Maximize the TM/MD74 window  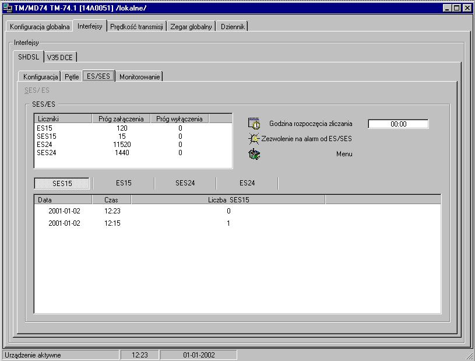456,8
